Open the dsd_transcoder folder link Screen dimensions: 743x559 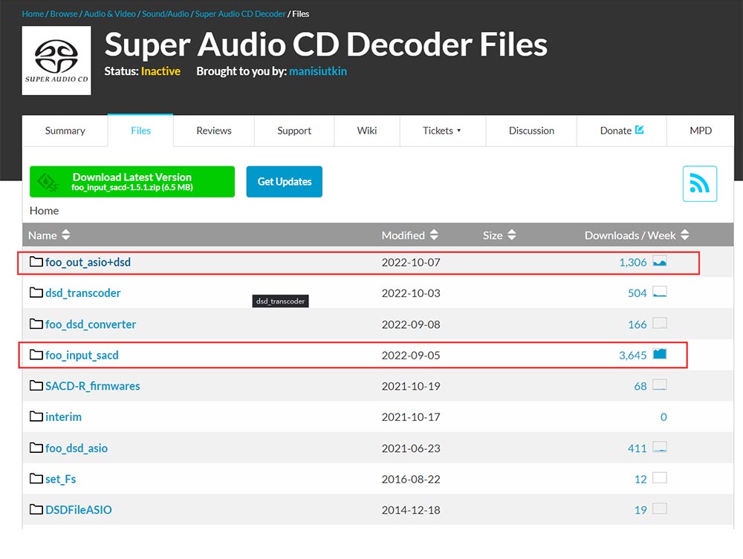[x=83, y=293]
